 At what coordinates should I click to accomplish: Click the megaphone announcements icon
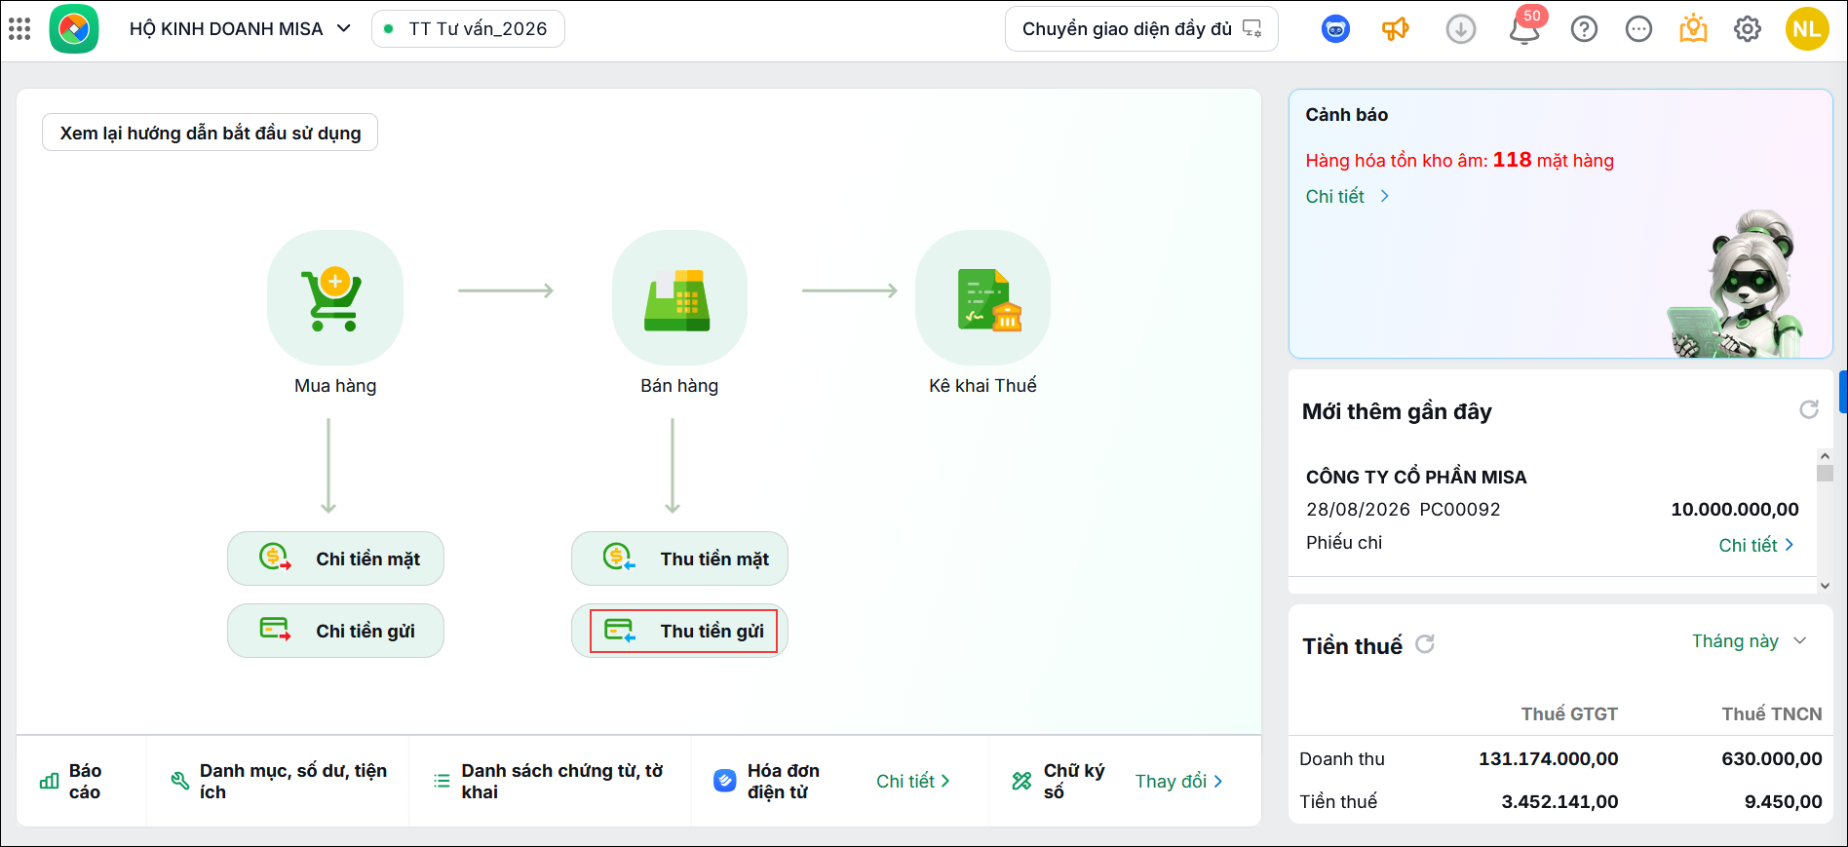point(1396,29)
